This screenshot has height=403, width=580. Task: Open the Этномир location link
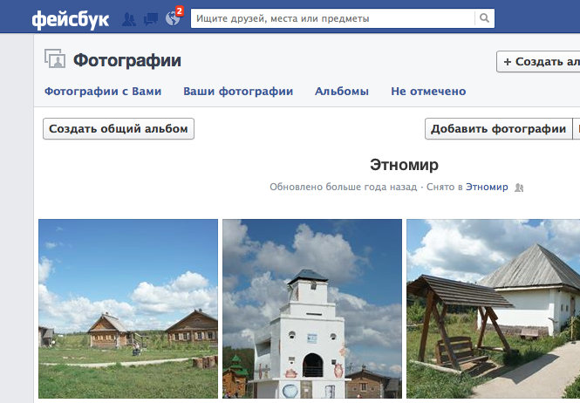tap(487, 187)
